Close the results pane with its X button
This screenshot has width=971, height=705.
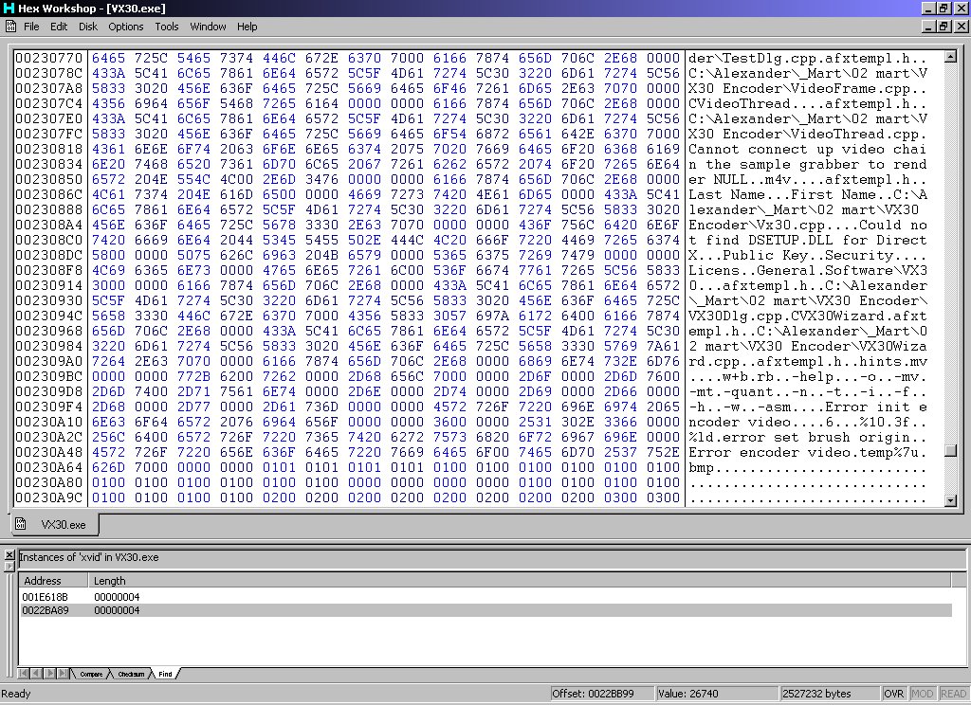(x=9, y=554)
